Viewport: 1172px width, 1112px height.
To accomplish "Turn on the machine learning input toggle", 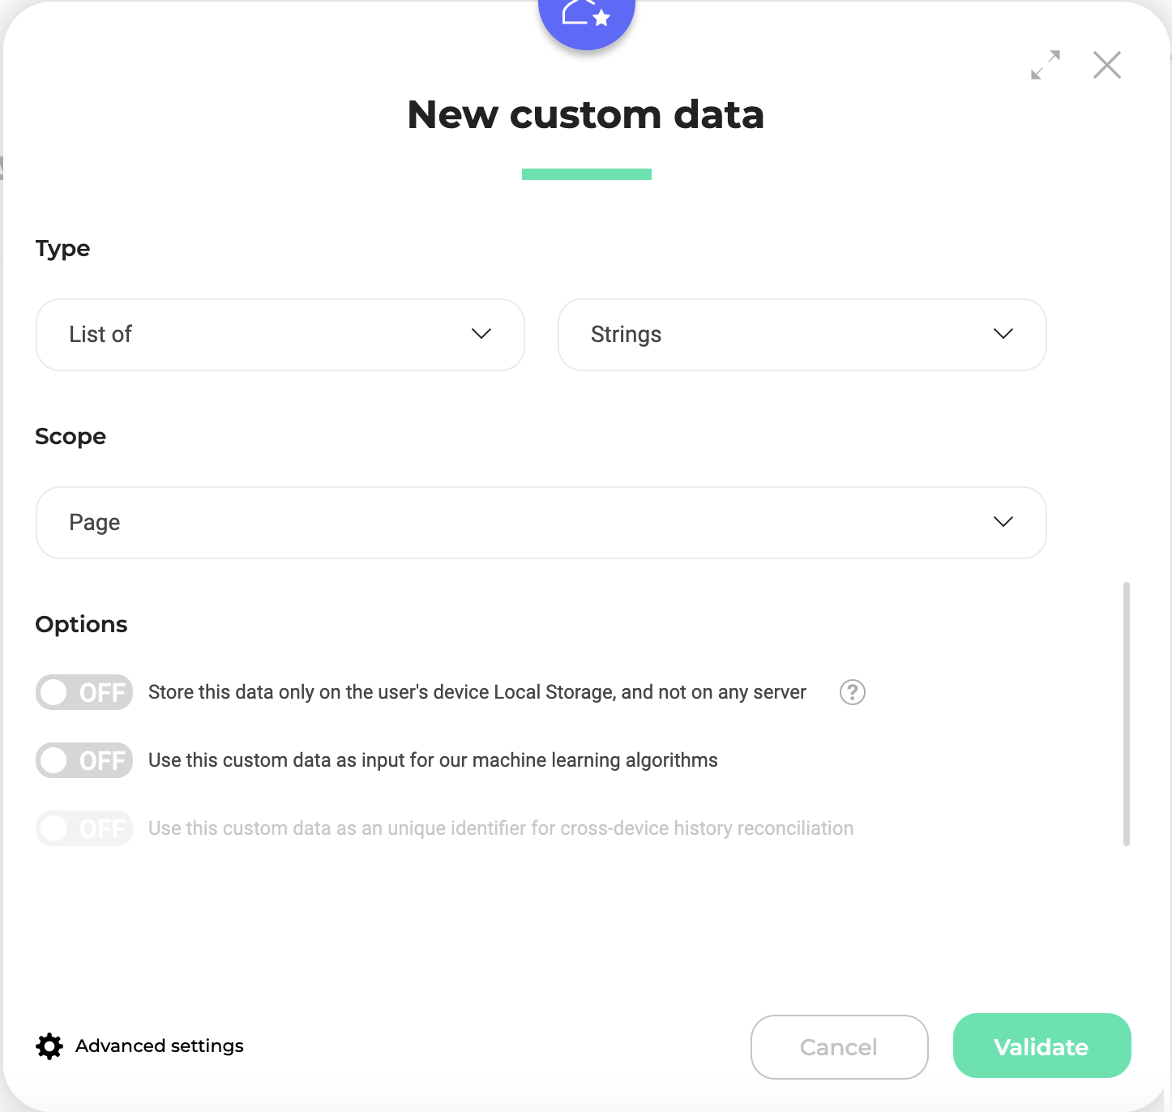I will tap(84, 760).
